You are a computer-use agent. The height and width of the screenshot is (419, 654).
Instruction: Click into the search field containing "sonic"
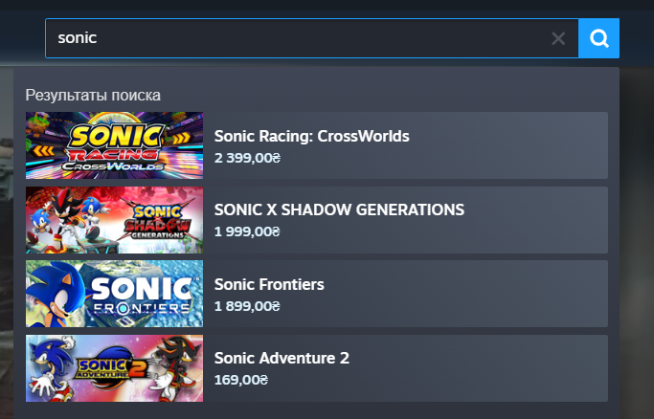coord(287,38)
